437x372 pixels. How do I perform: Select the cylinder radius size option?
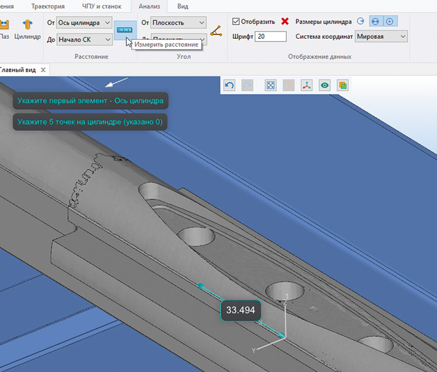pos(360,22)
